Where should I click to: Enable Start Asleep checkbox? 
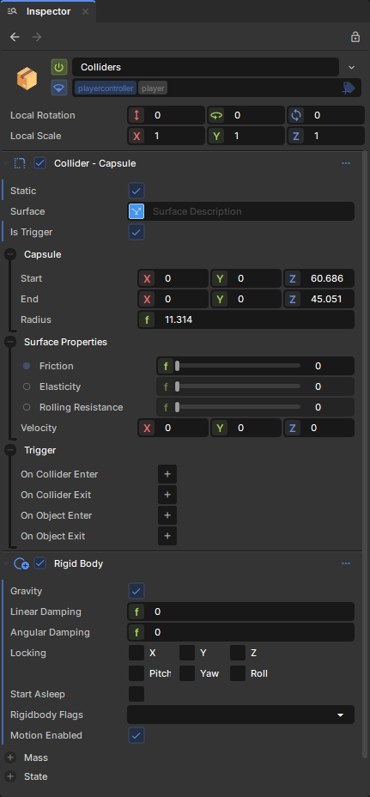(x=136, y=694)
